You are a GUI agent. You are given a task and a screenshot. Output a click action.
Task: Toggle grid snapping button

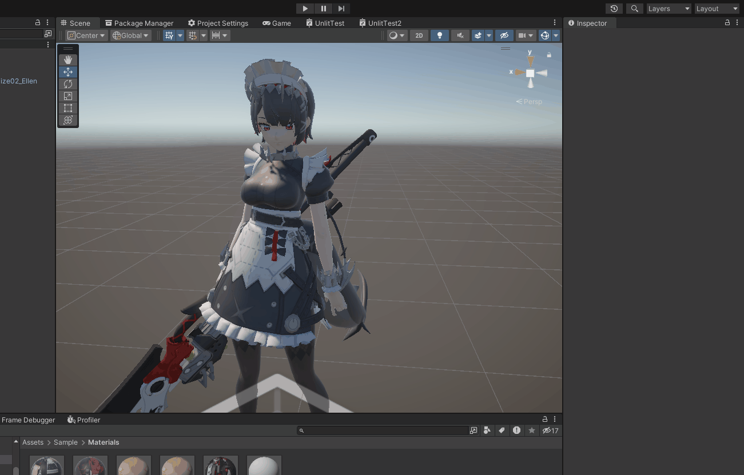point(193,35)
